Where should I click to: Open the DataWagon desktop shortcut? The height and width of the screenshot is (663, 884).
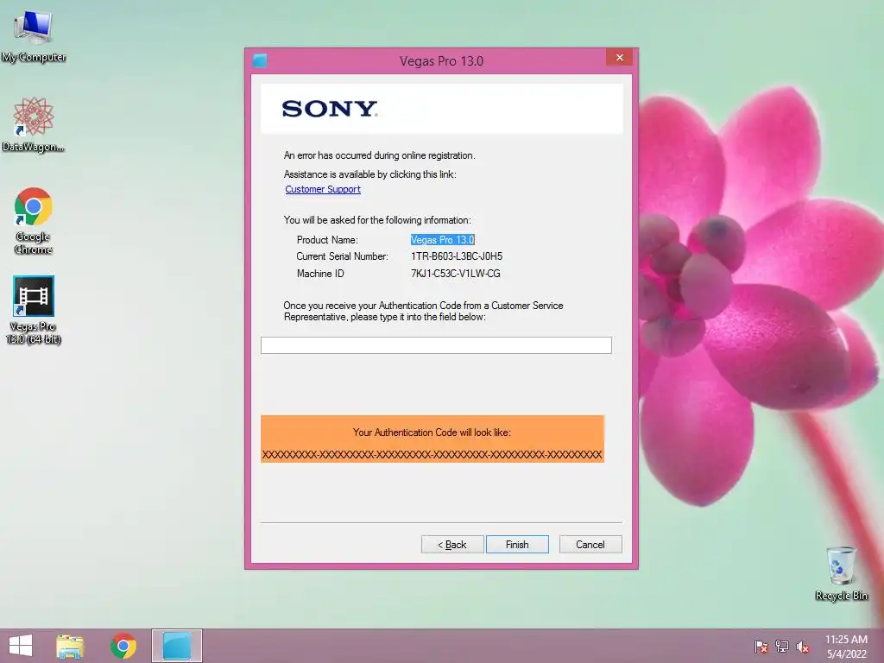point(34,124)
